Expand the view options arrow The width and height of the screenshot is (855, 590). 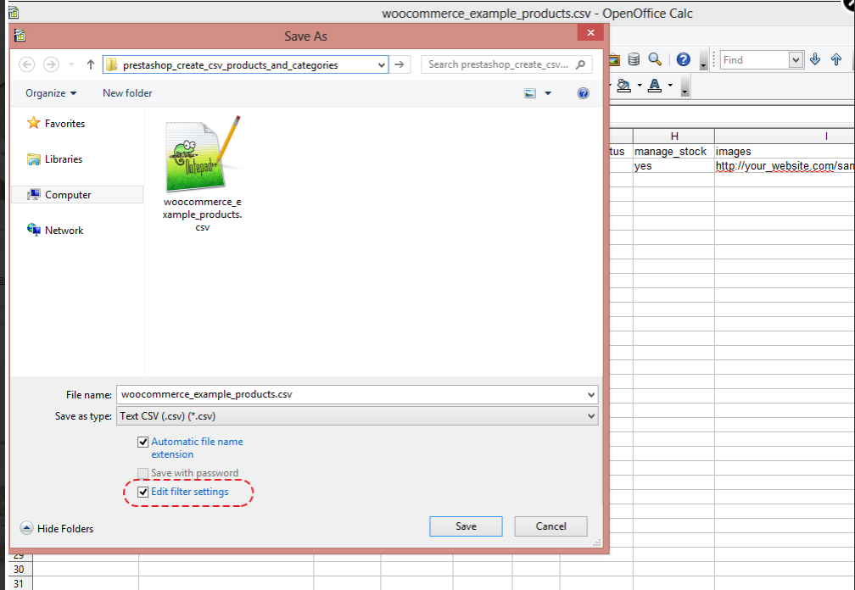pos(548,93)
